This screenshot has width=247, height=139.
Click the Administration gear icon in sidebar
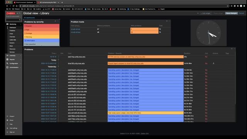(x=7, y=67)
